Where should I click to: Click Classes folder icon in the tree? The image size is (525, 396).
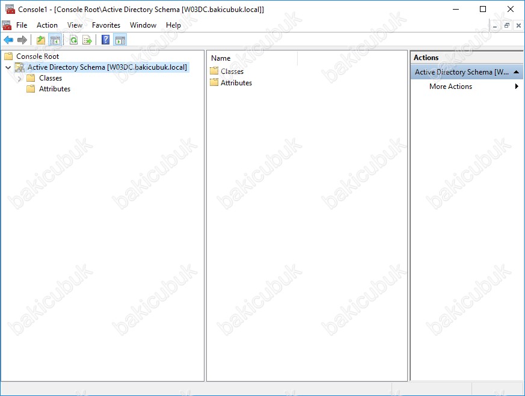click(x=31, y=78)
